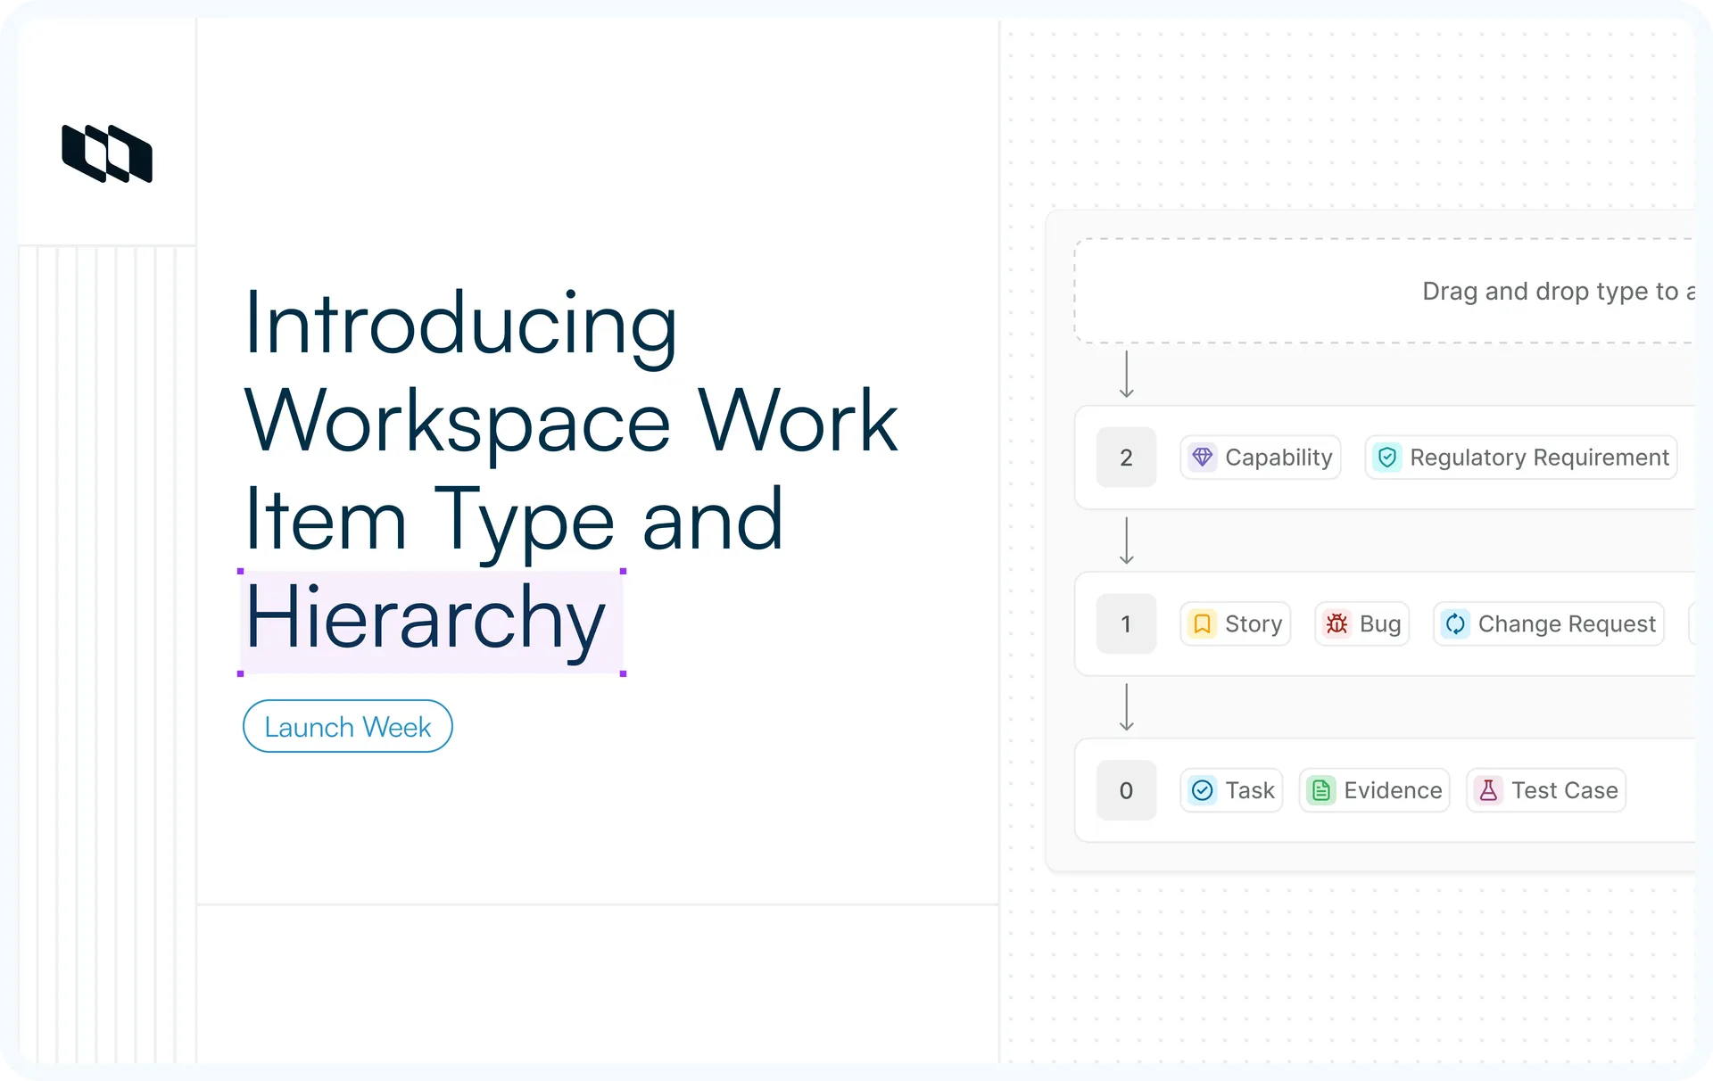The image size is (1713, 1081).
Task: Click the highlighted word Hierarchy
Action: pos(431,622)
